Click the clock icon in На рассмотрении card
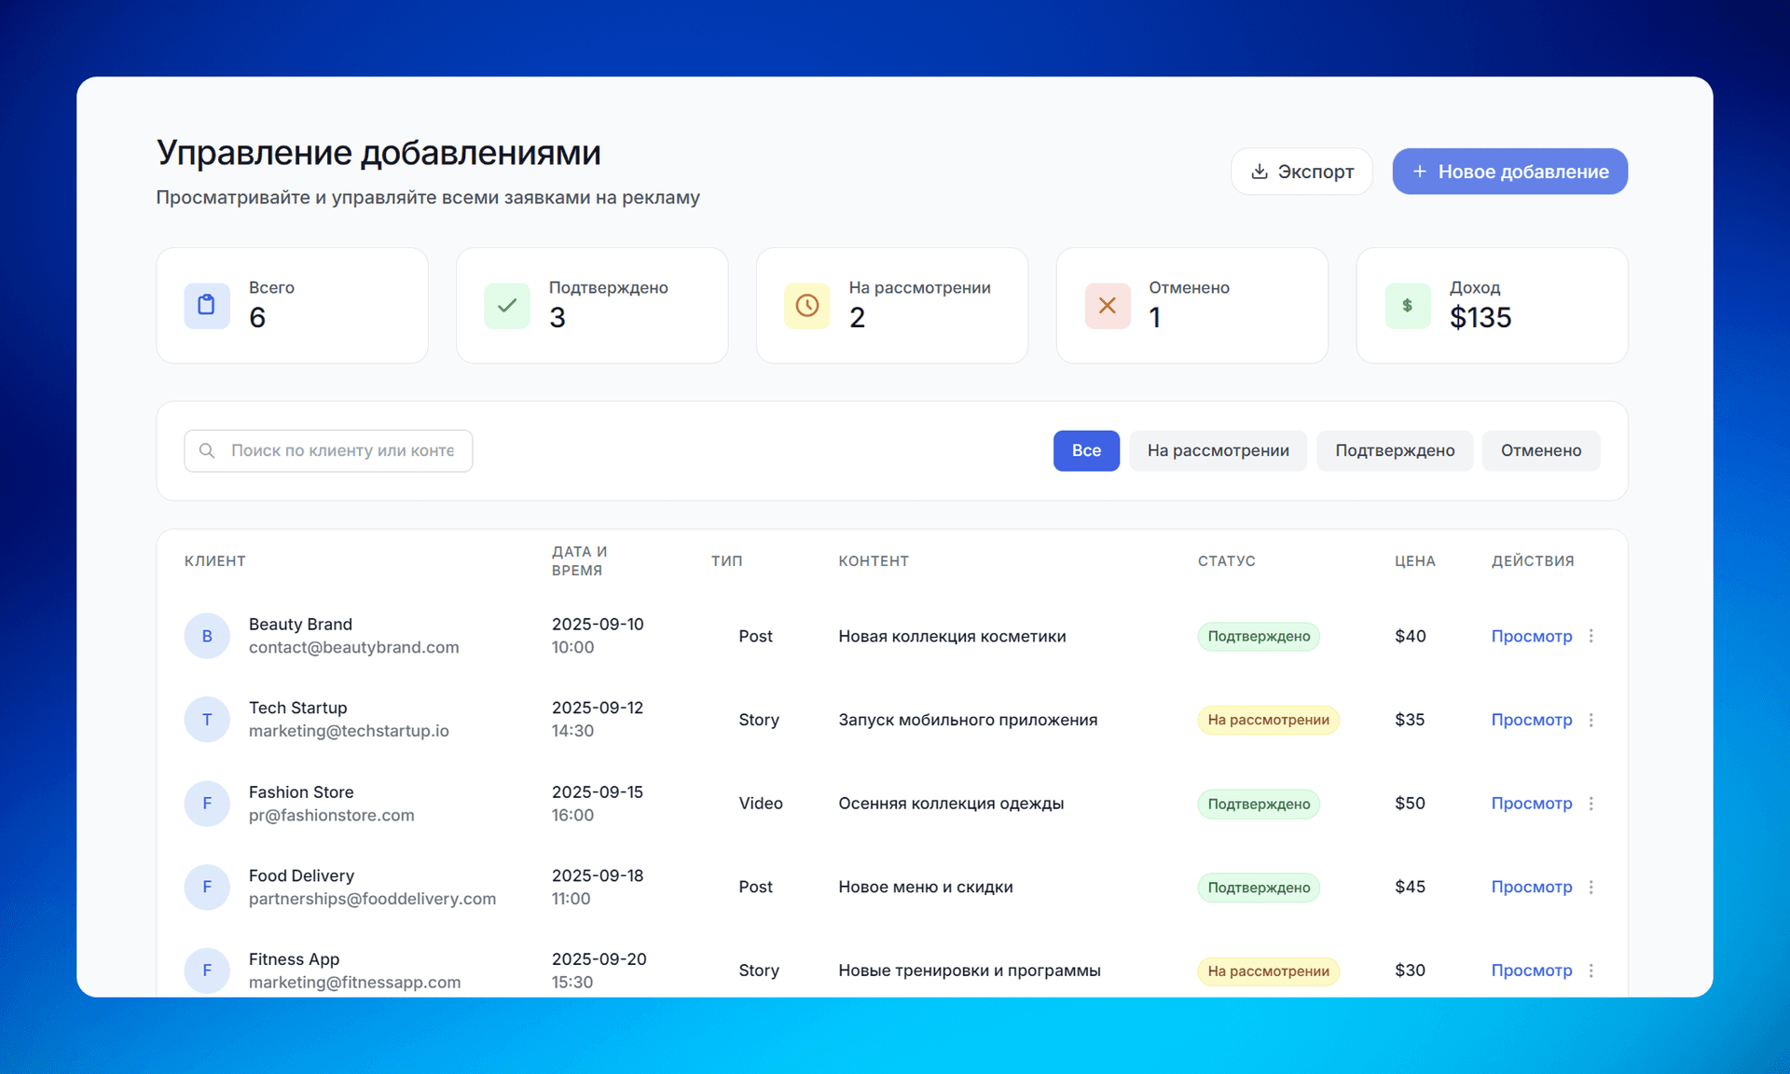1790x1074 pixels. tap(807, 306)
